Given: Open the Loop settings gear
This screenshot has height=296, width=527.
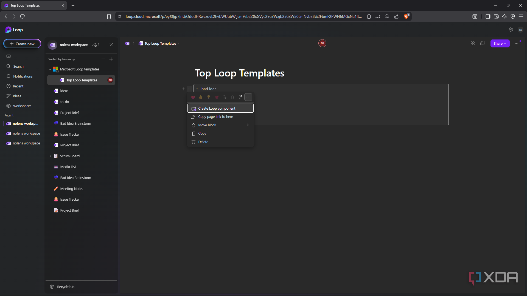Looking at the screenshot, I should 511,30.
